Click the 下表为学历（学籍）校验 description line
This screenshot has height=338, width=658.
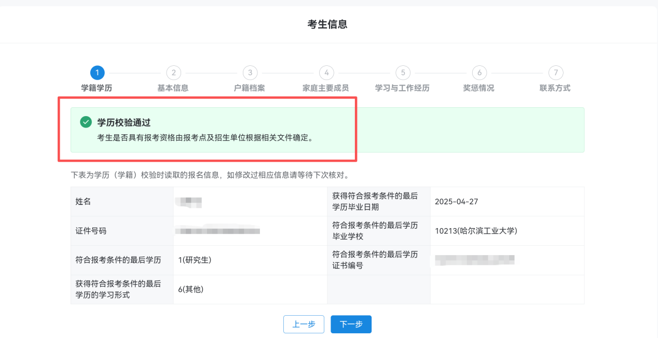[210, 175]
